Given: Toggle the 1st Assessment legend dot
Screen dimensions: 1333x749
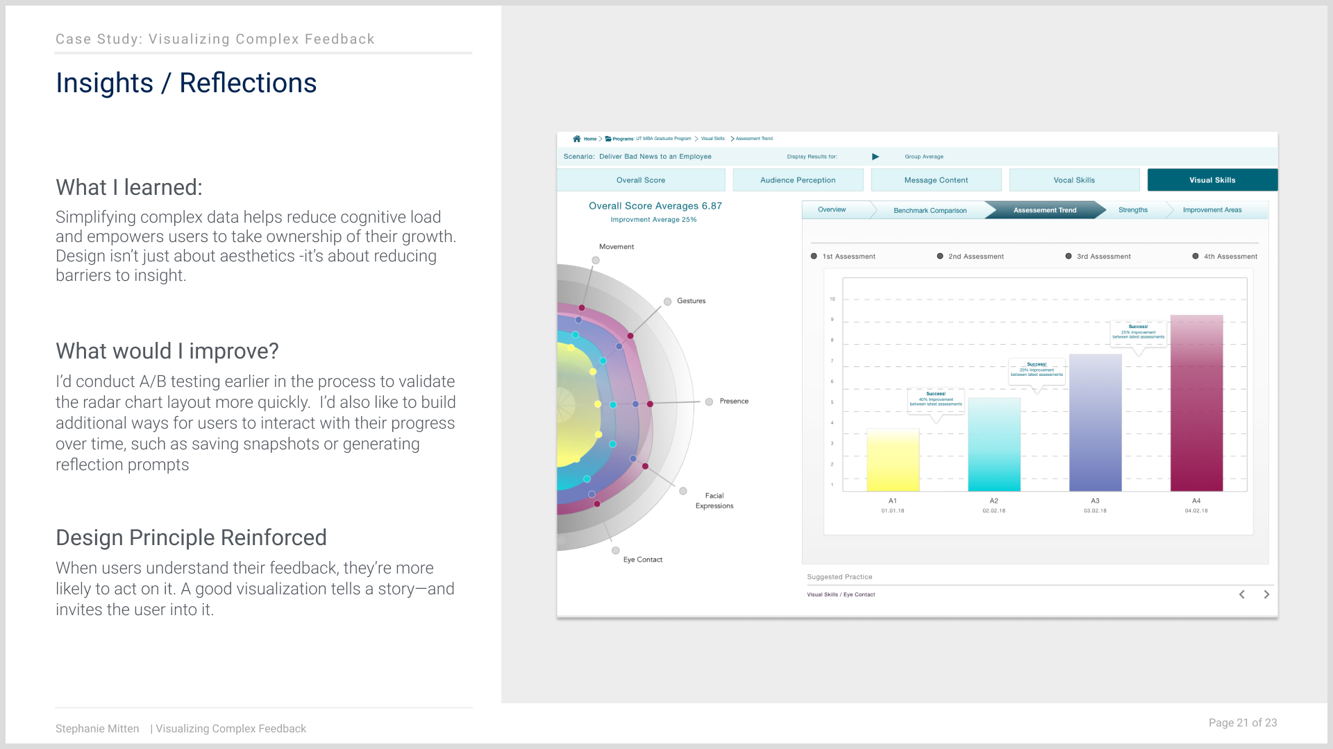Looking at the screenshot, I should (814, 257).
